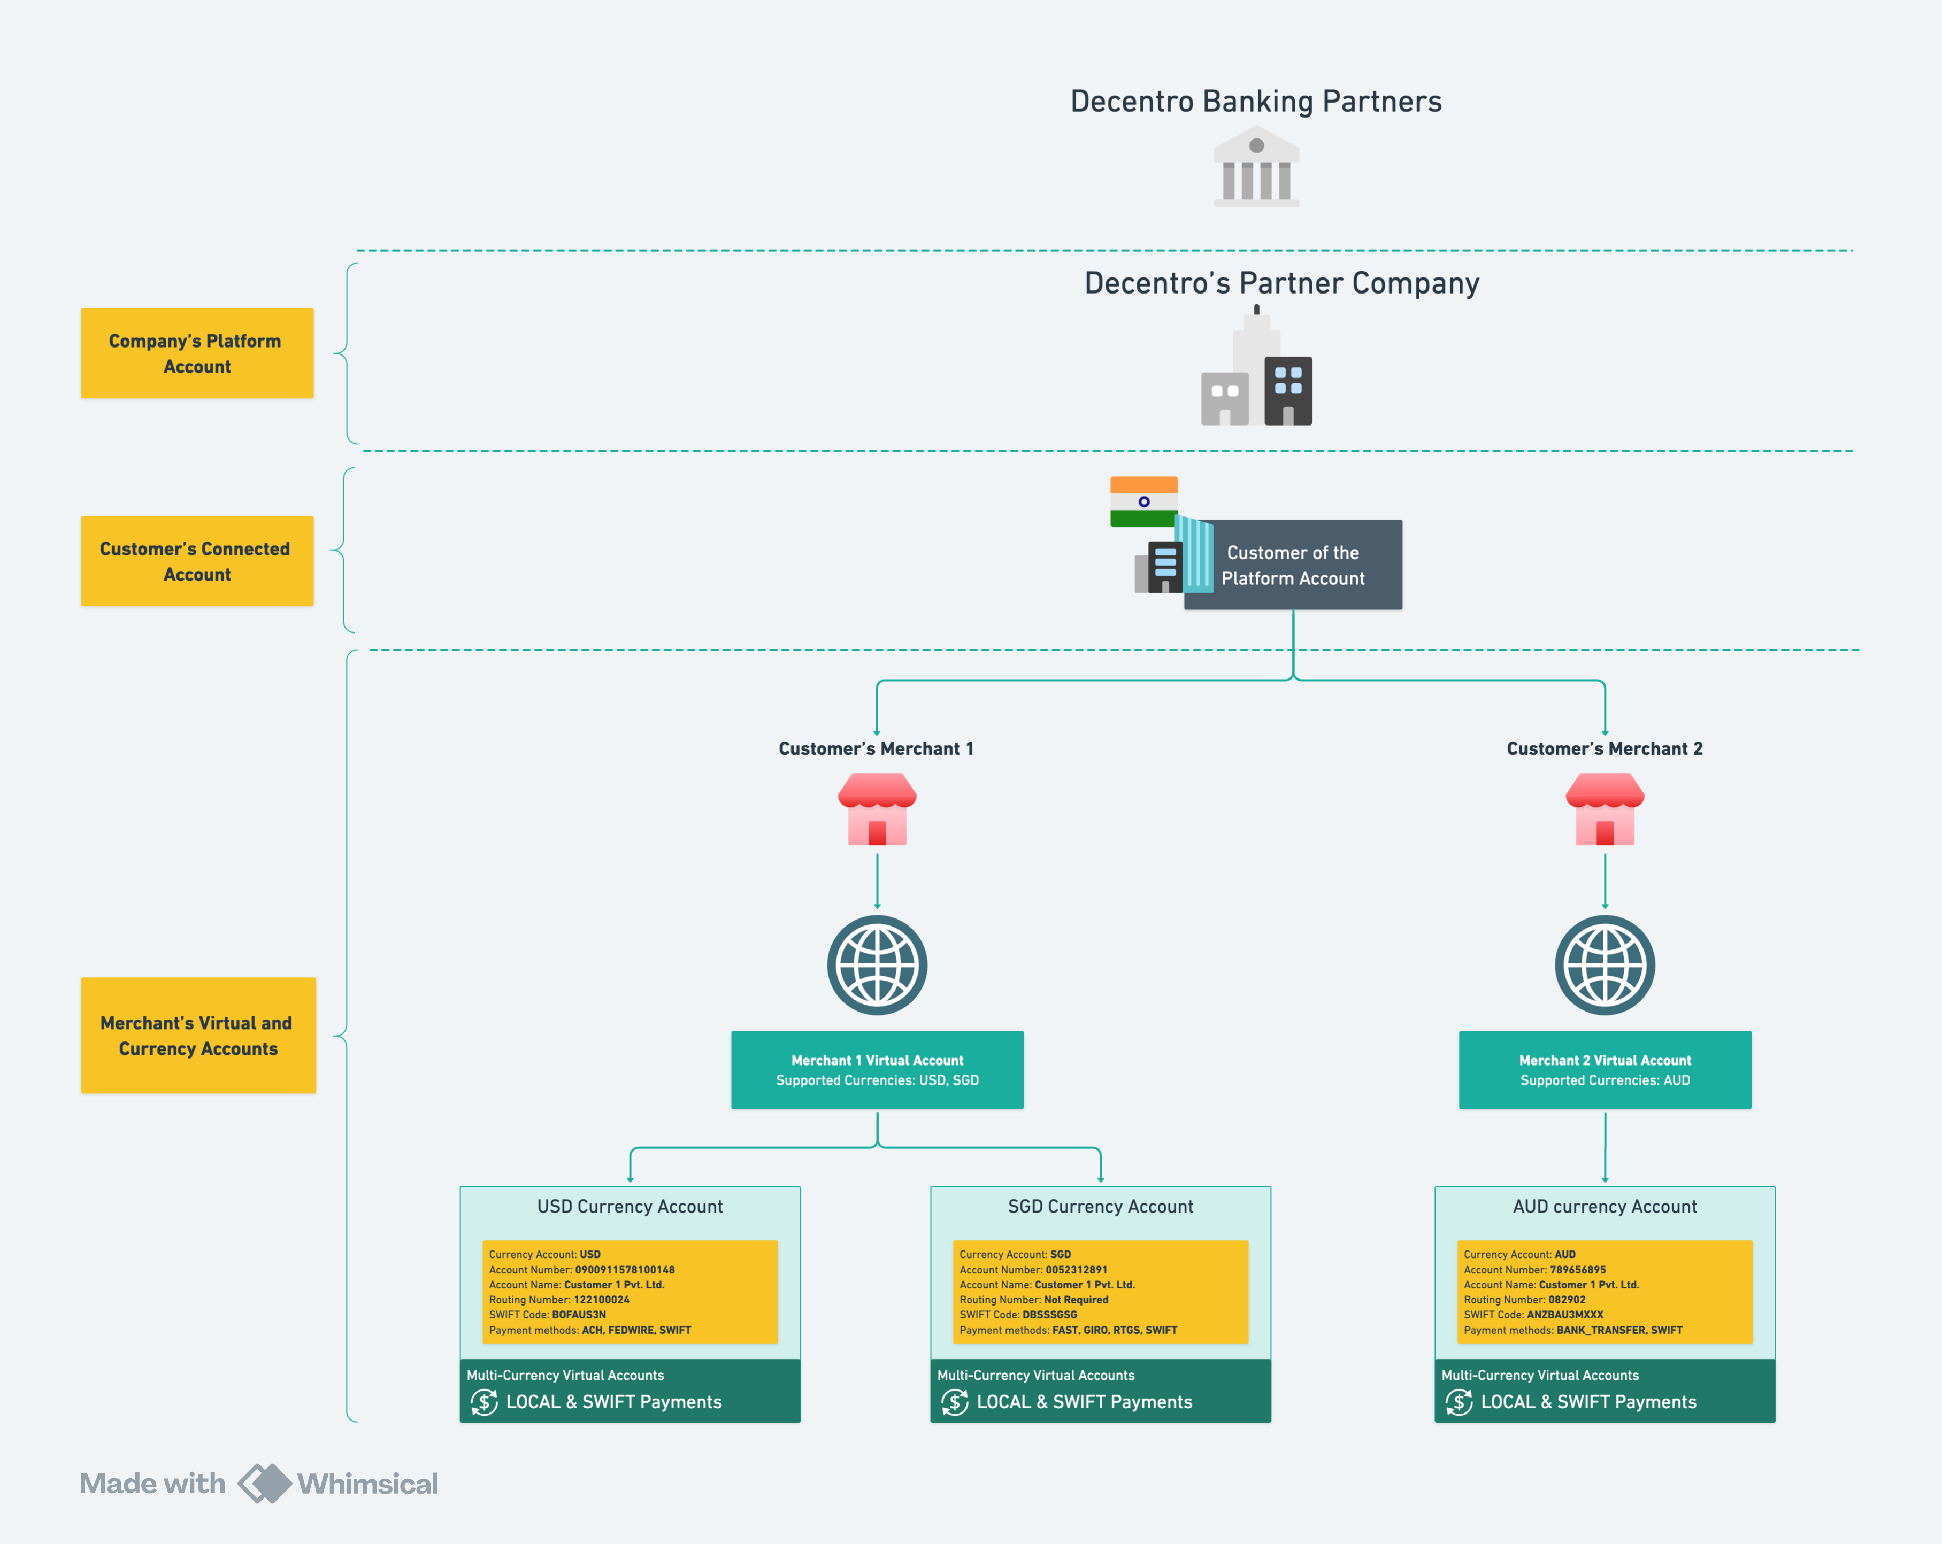Click dollar icon in USD account footer
Screen dimensions: 1942x1544
click(483, 1402)
